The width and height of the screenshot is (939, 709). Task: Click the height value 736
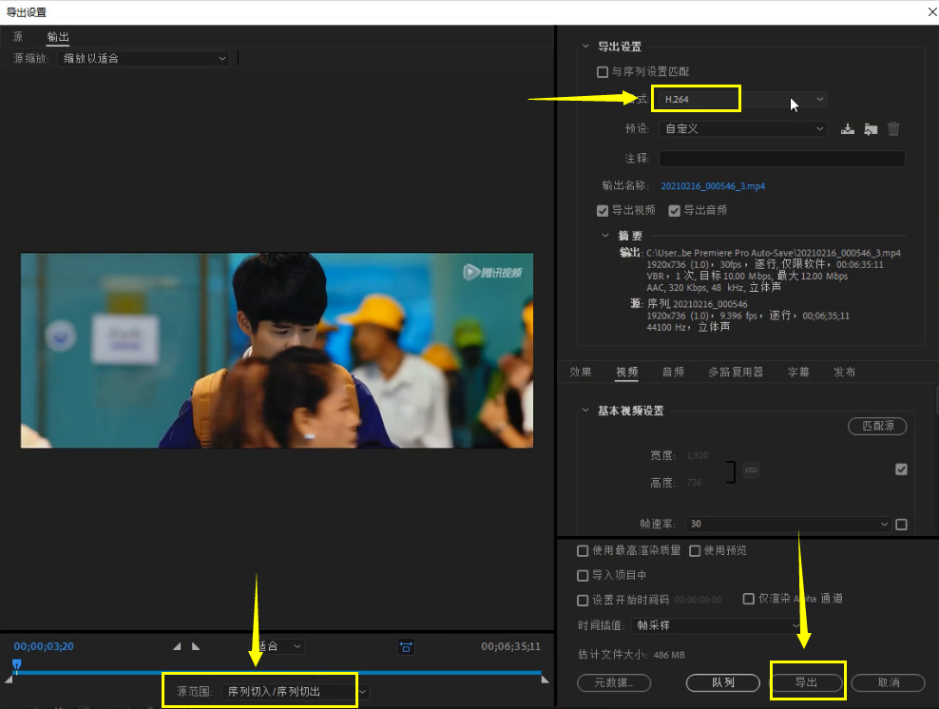click(x=694, y=483)
